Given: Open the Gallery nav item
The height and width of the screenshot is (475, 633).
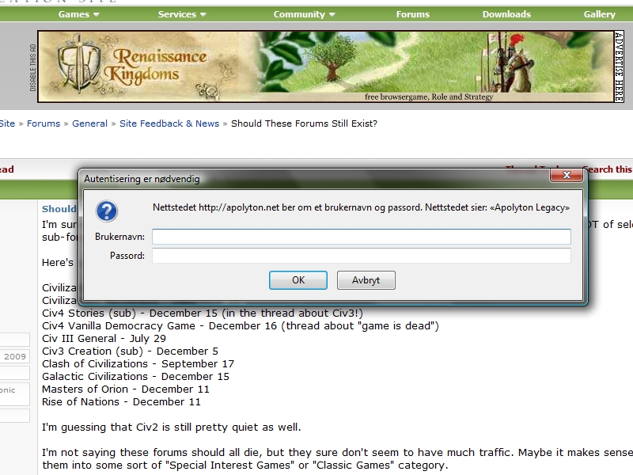Looking at the screenshot, I should pyautogui.click(x=599, y=14).
